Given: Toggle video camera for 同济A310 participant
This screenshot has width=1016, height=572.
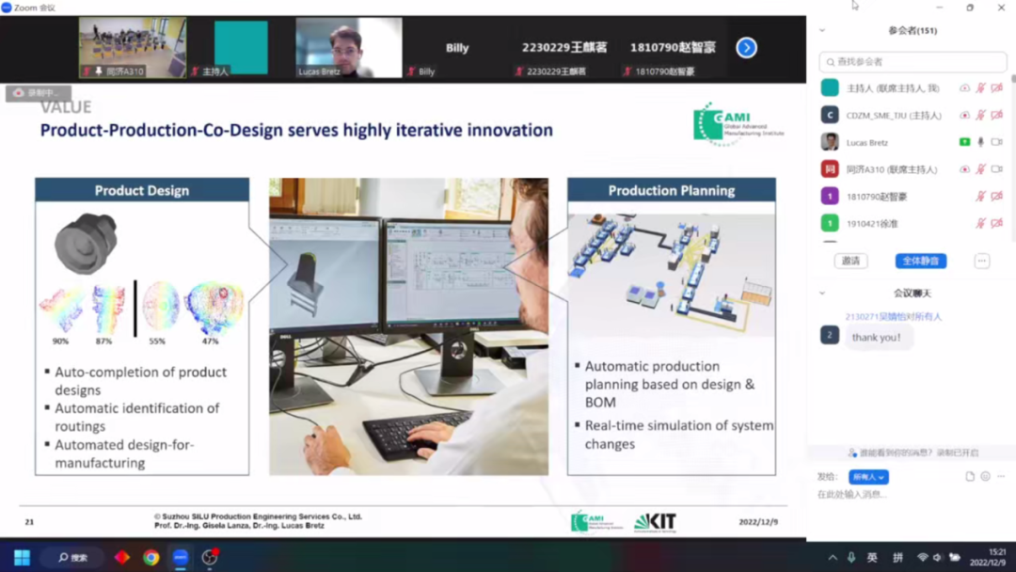Looking at the screenshot, I should pyautogui.click(x=996, y=169).
